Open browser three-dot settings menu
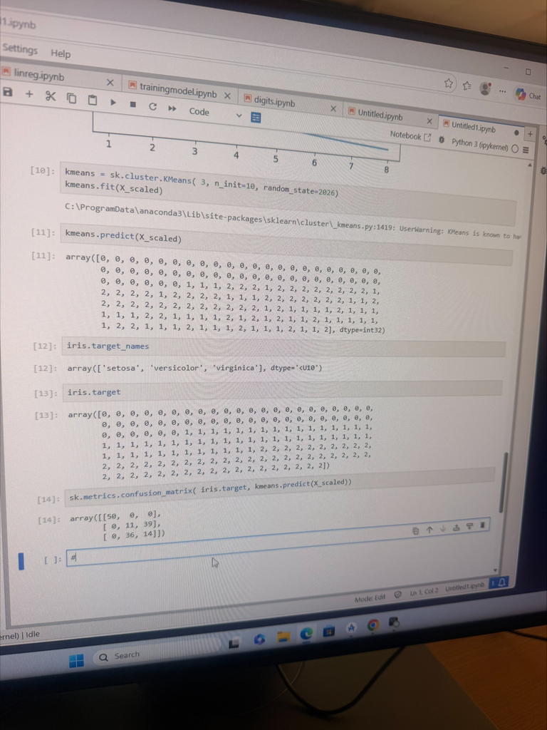547x730 pixels. 502,91
